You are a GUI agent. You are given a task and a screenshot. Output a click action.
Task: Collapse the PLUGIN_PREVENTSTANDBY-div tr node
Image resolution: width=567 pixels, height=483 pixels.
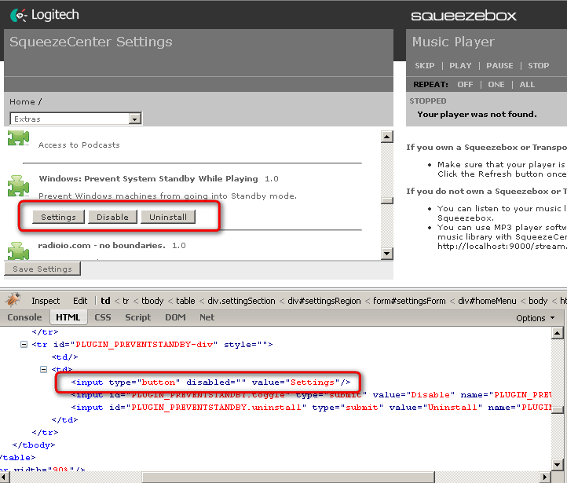coord(24,344)
